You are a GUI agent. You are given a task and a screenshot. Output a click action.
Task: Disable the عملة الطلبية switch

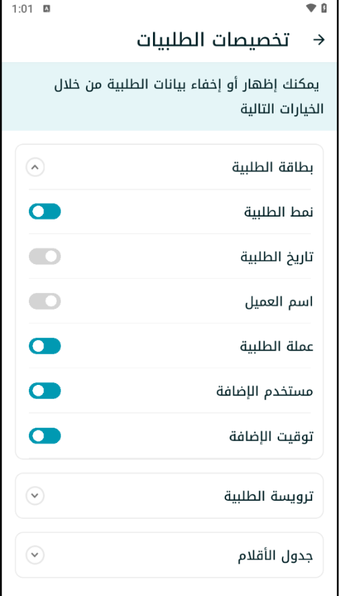point(45,346)
